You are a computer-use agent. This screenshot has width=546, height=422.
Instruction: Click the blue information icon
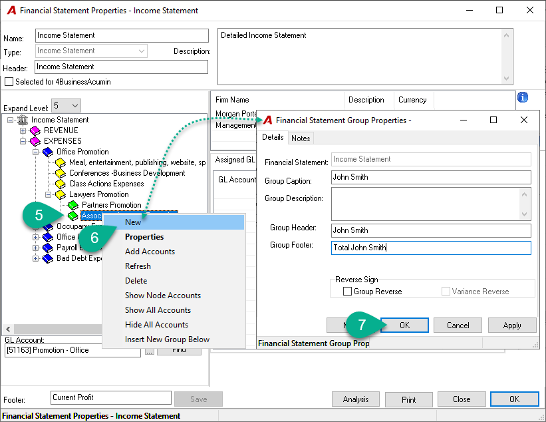[522, 97]
